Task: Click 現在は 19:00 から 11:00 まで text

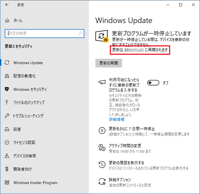Action: point(130,152)
